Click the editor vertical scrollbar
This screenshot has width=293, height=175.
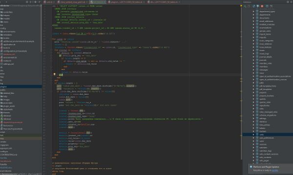[x=241, y=82]
